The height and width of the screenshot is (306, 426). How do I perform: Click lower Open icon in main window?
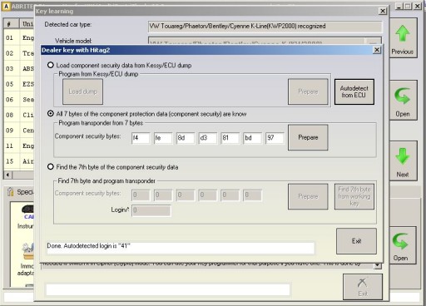(400, 241)
